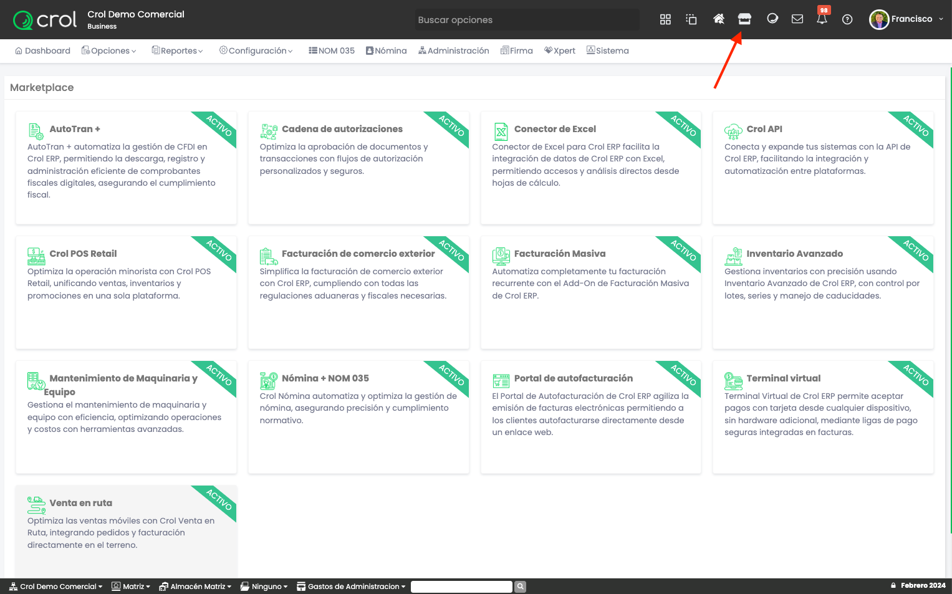Click the Marketplace page heading
The height and width of the screenshot is (594, 952).
[42, 87]
